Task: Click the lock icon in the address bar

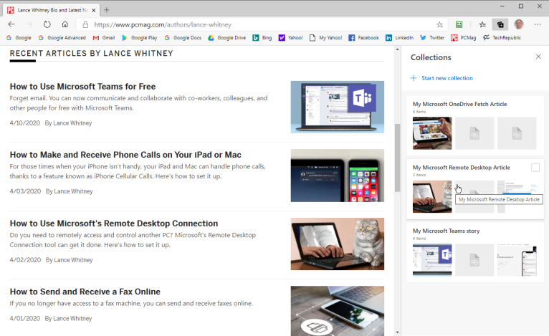Action: point(85,24)
